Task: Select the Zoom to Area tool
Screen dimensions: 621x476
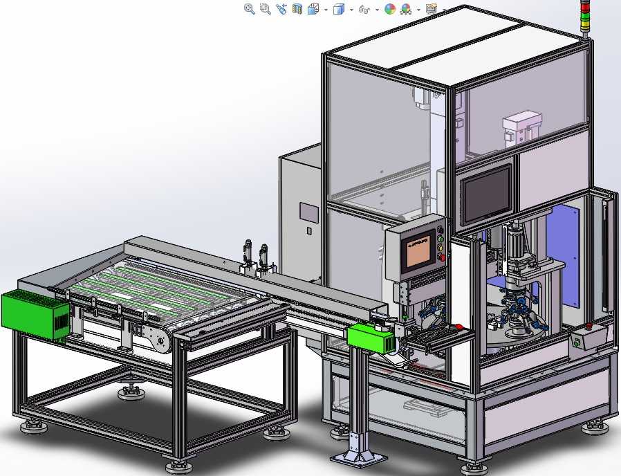Action: 265,9
